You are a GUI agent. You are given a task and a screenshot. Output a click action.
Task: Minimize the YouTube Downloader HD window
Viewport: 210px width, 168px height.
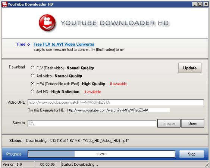(x=194, y=4)
